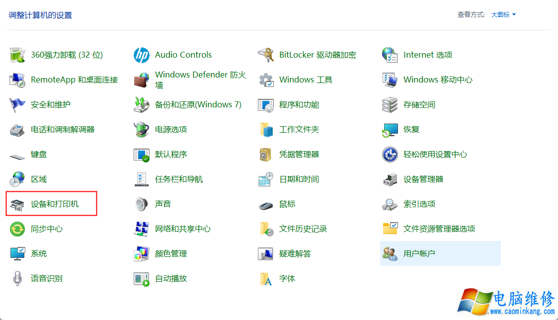Open the 程序和功能 link

coord(299,105)
